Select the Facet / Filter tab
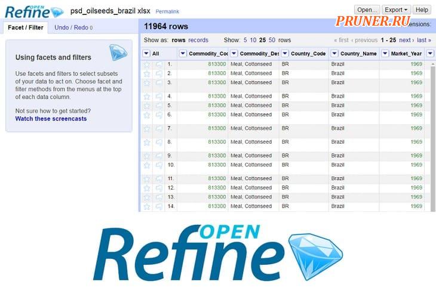 tap(25, 27)
